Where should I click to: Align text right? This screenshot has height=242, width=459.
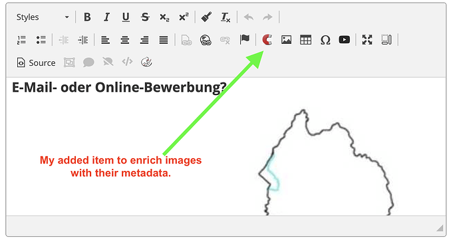click(144, 40)
